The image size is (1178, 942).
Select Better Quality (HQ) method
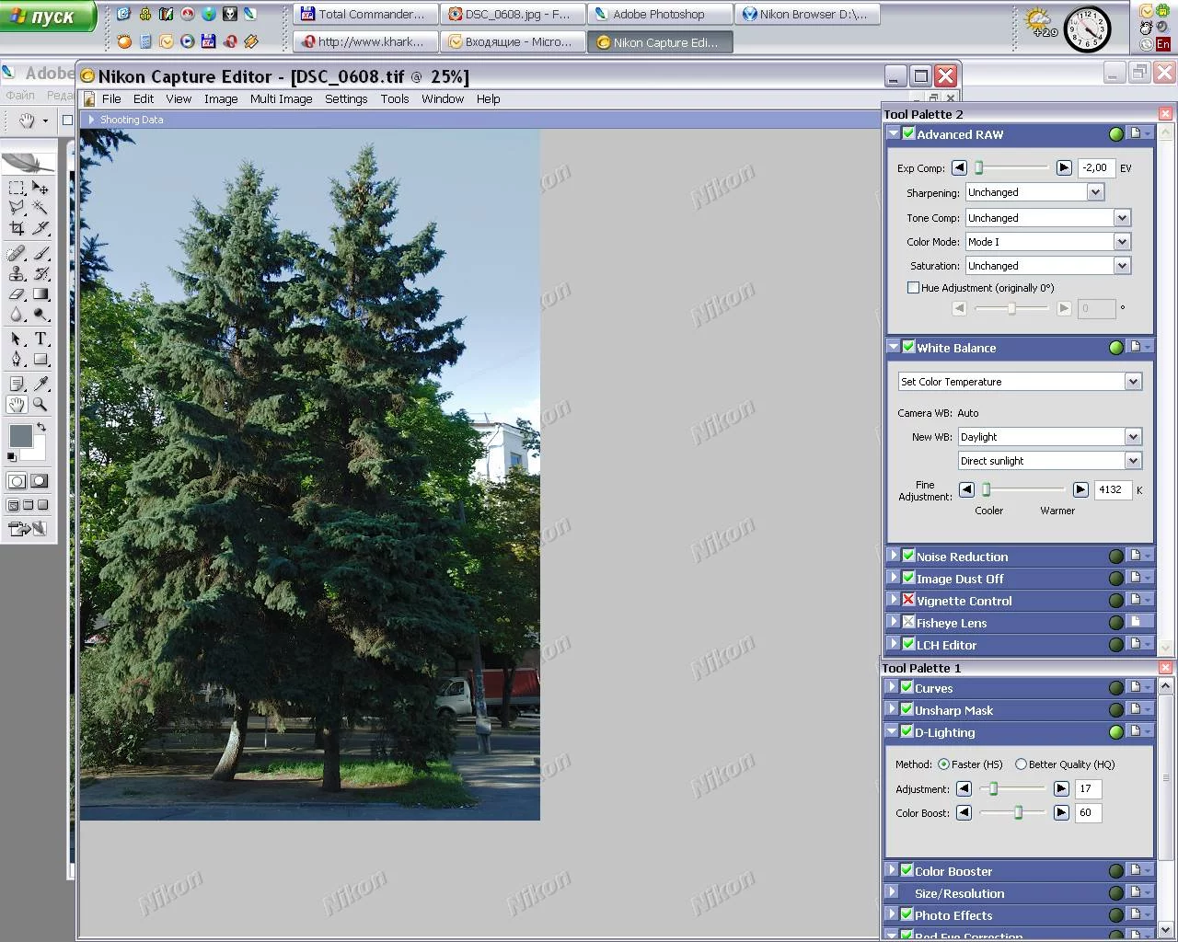tap(1021, 764)
